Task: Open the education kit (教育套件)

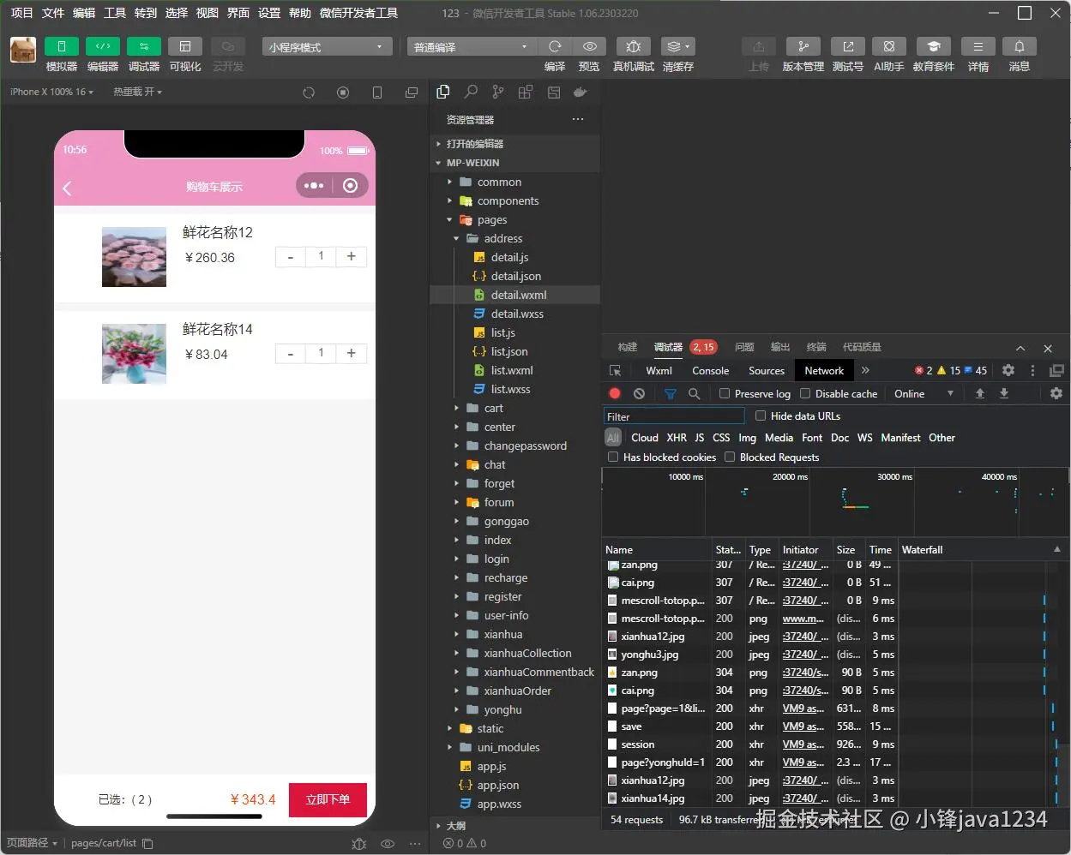Action: click(x=933, y=46)
